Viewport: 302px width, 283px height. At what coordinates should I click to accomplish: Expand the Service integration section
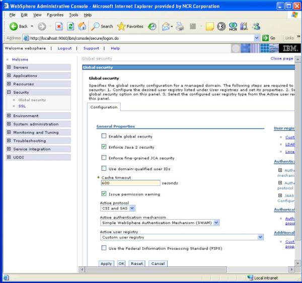(9, 149)
